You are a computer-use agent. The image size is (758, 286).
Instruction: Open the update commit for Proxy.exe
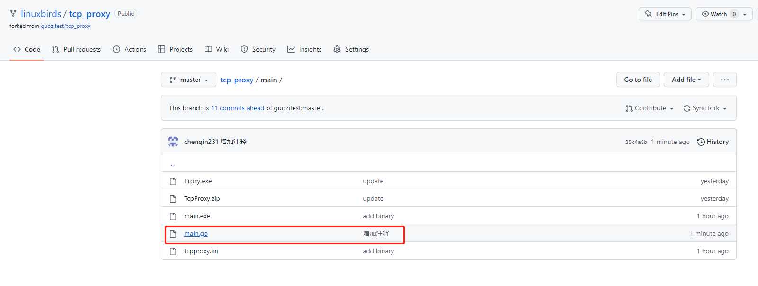[x=373, y=181]
